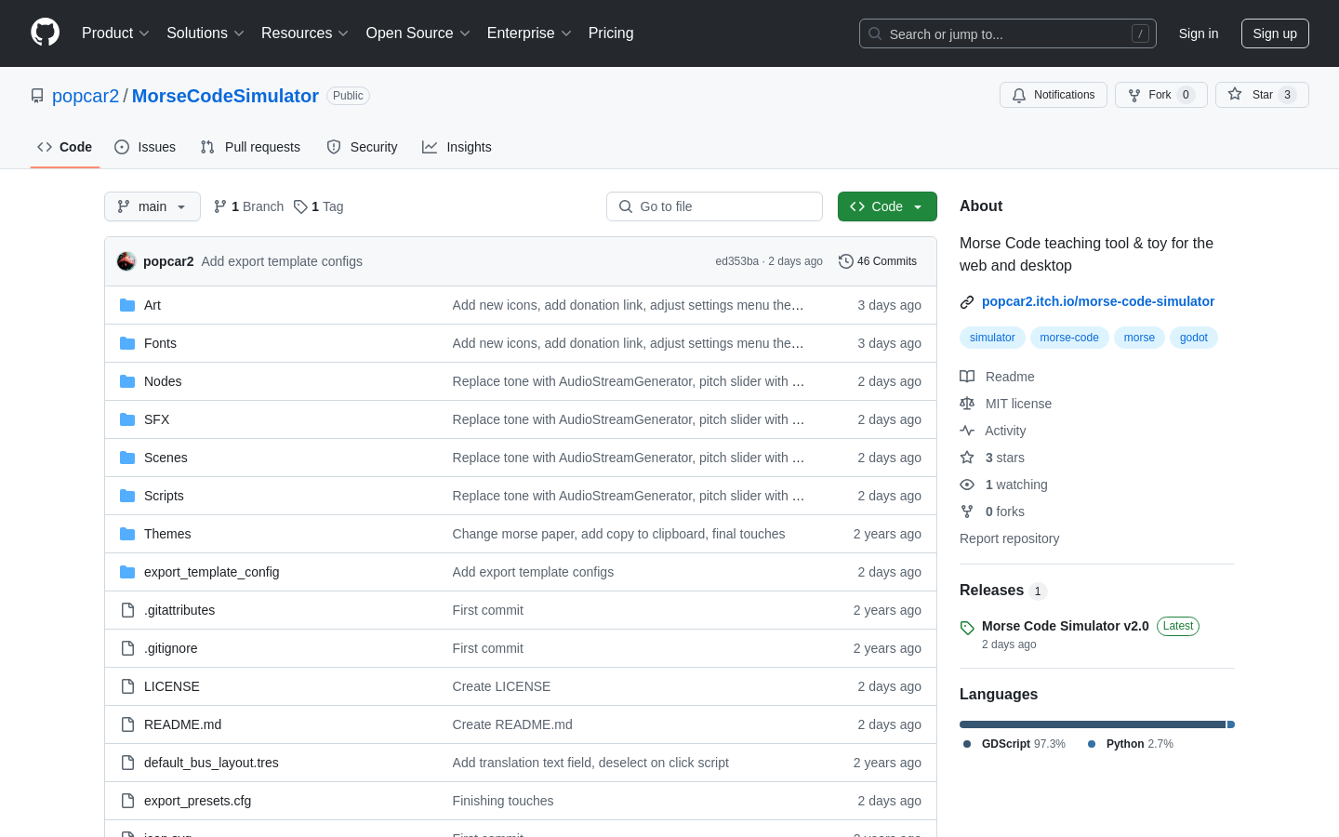
Task: Open the LICENSE file
Action: point(172,686)
